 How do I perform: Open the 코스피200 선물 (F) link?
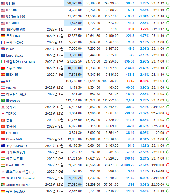20,172
